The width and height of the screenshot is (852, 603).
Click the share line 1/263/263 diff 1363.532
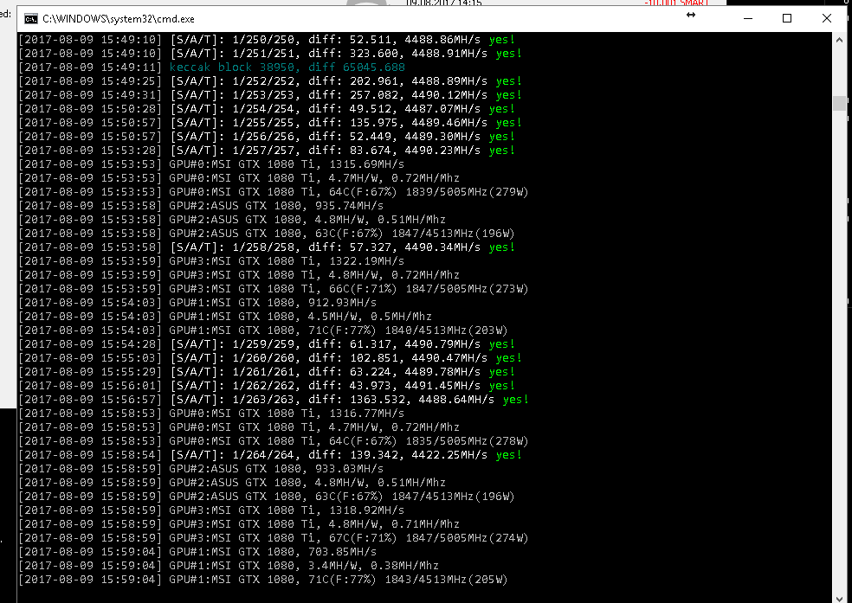pyautogui.click(x=274, y=400)
